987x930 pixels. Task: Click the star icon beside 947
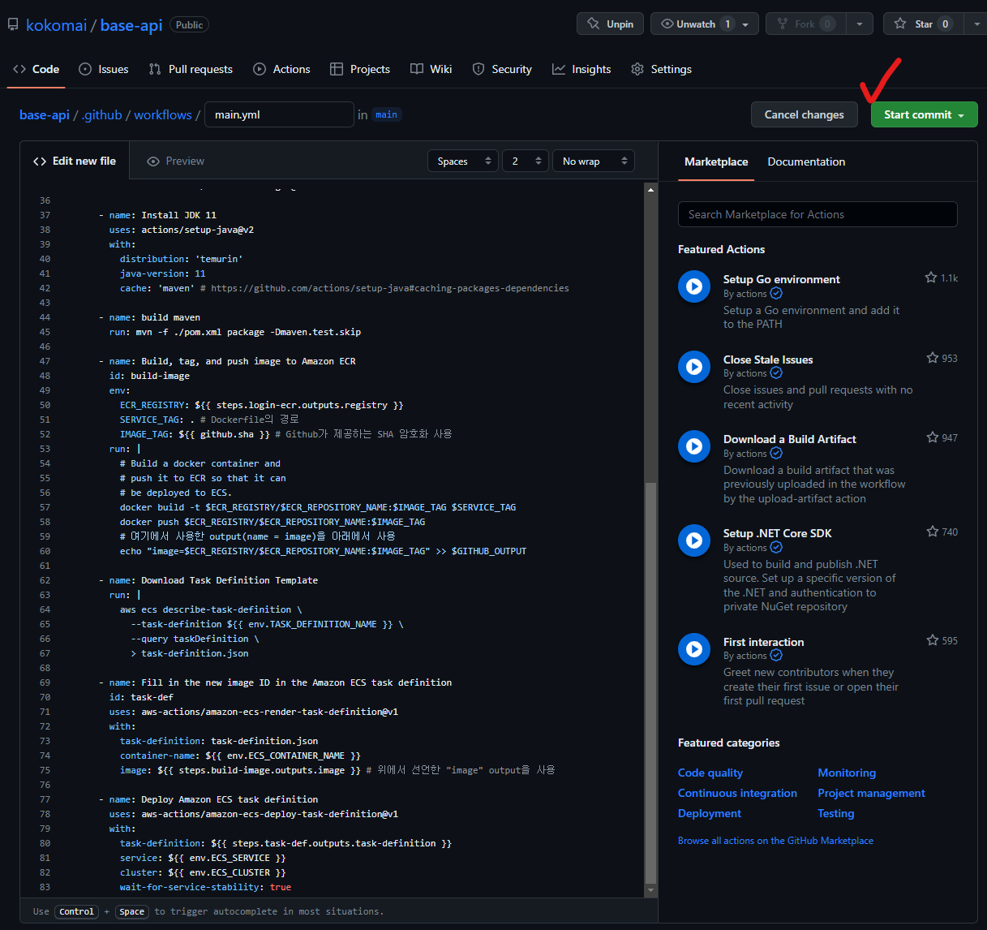(x=933, y=437)
